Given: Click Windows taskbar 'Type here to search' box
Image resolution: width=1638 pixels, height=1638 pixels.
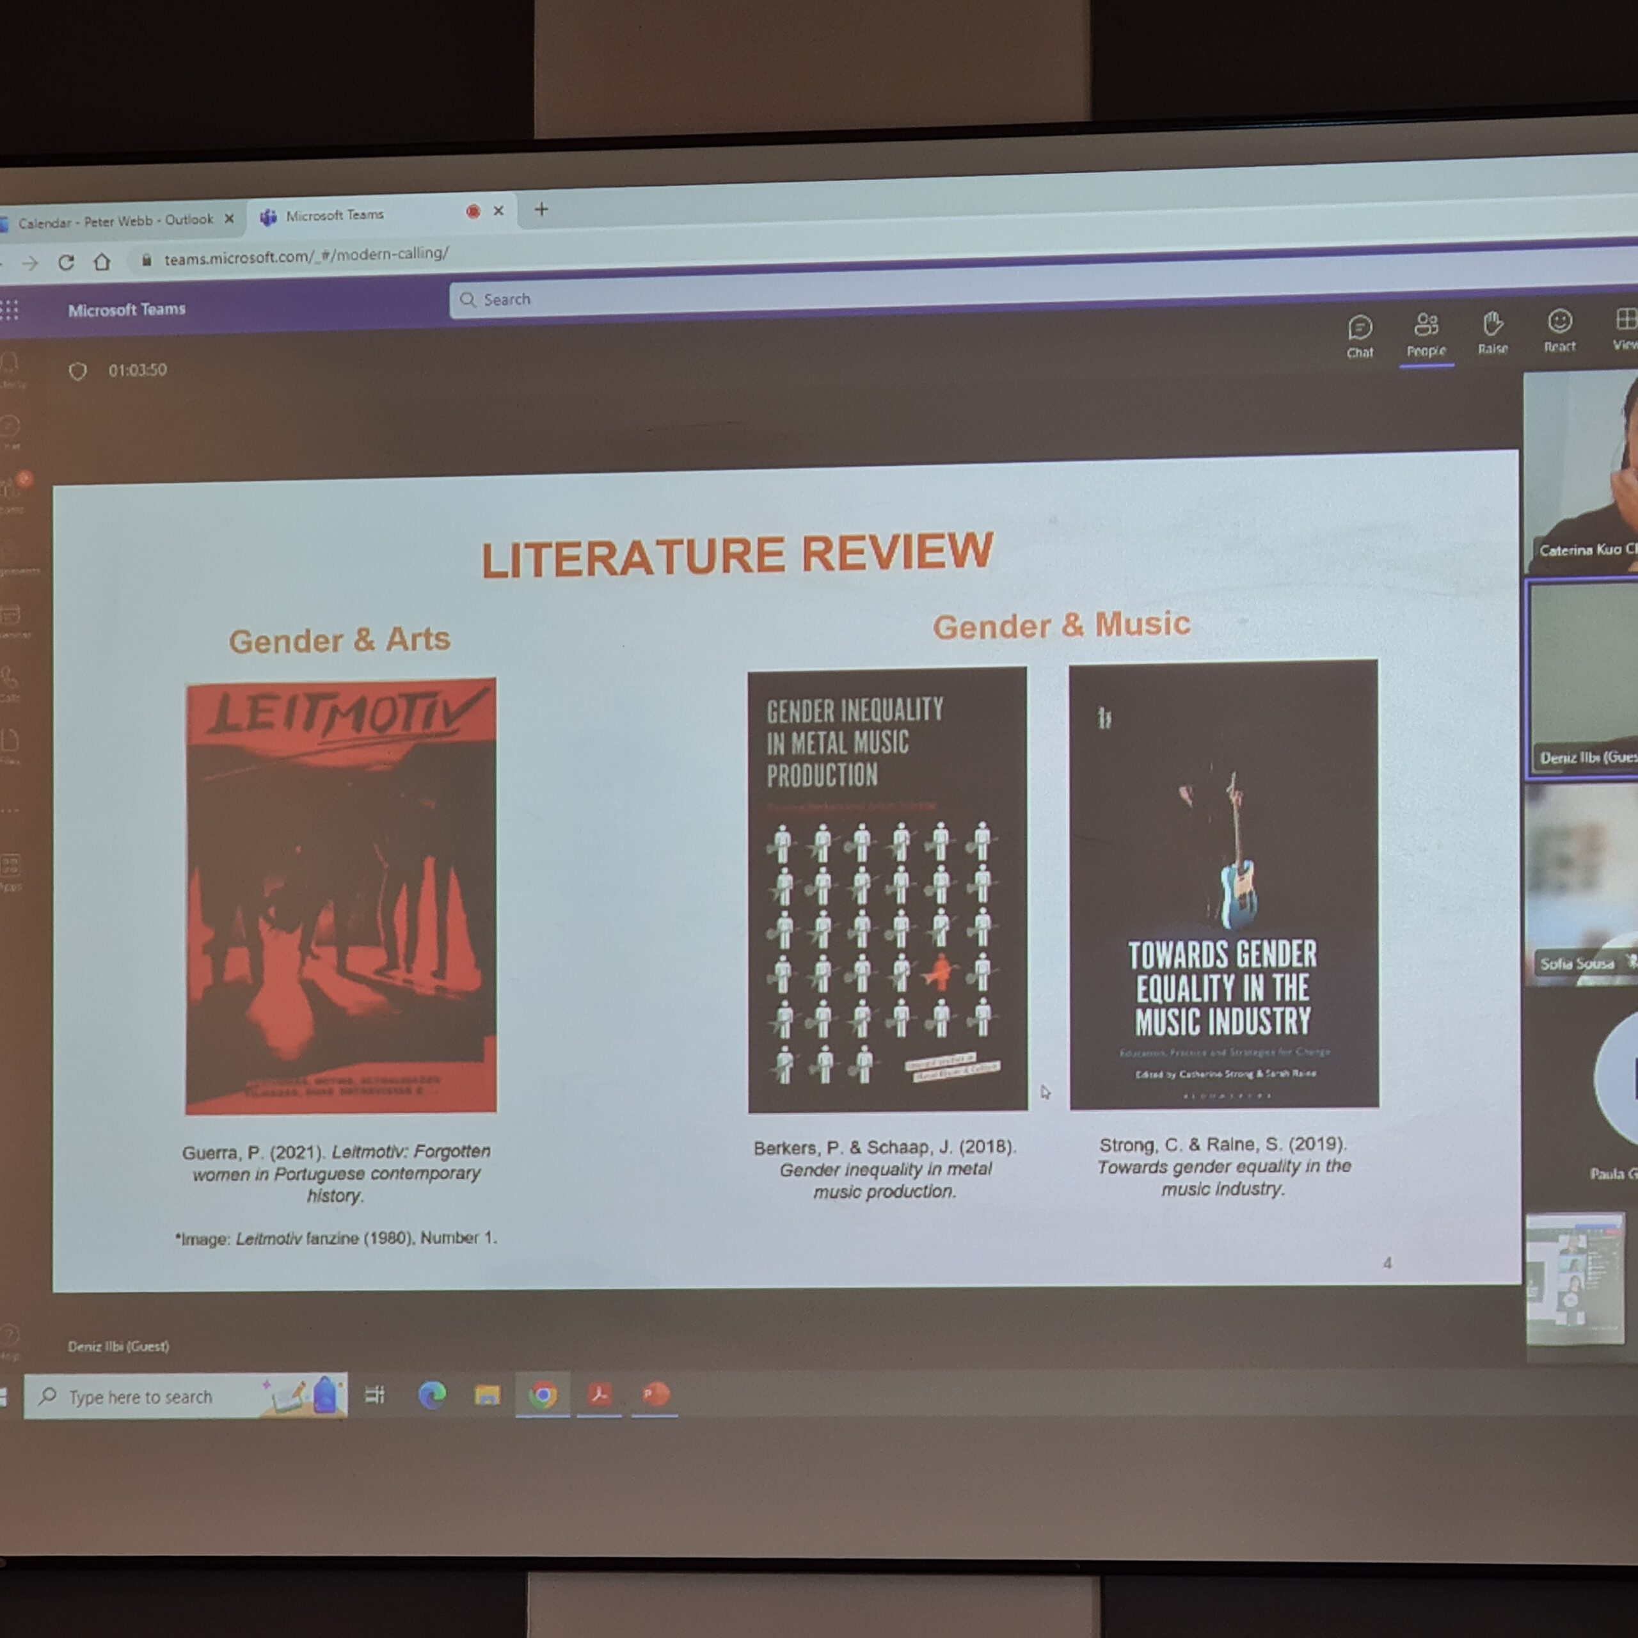Looking at the screenshot, I should [x=185, y=1395].
